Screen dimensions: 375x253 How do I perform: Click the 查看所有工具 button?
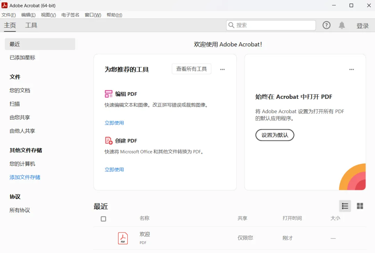[192, 69]
